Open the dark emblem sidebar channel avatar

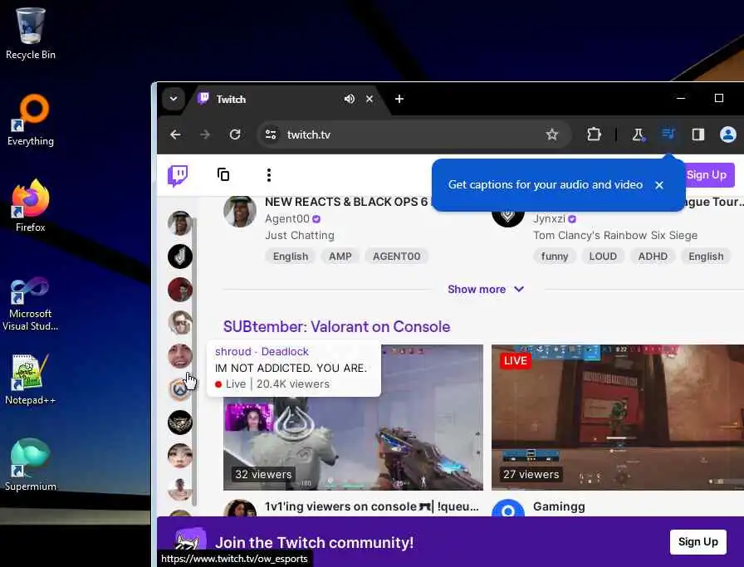(x=180, y=423)
